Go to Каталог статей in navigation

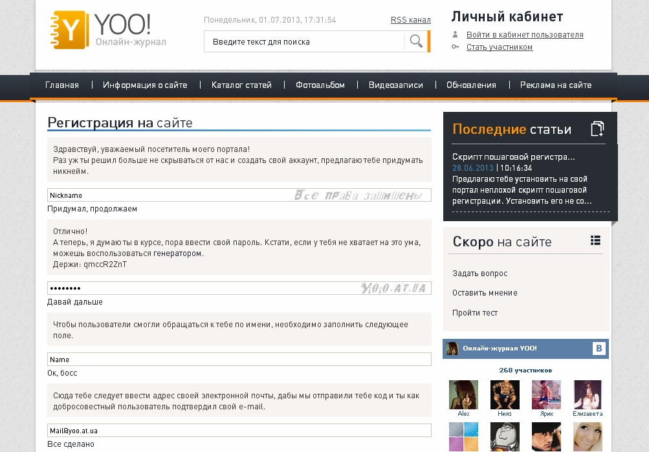241,85
